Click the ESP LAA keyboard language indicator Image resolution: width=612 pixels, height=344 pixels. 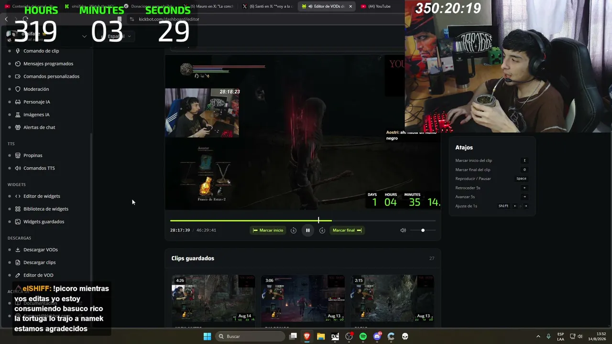click(560, 336)
